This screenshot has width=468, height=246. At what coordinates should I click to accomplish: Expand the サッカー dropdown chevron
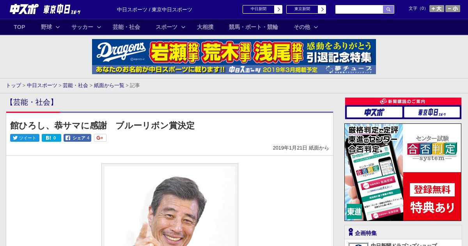[x=99, y=27]
